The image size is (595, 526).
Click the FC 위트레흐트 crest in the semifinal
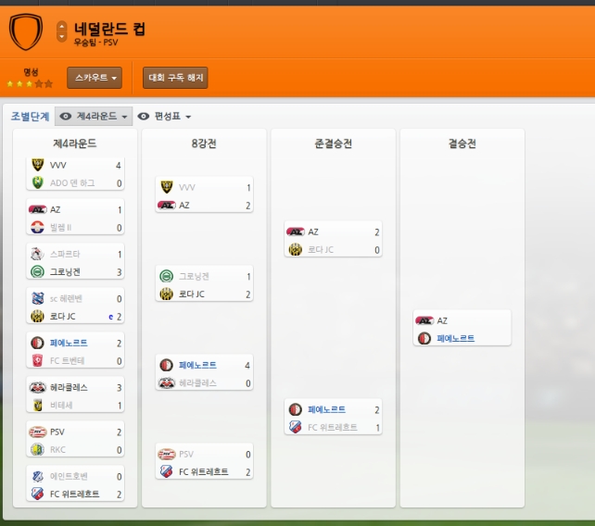(296, 427)
